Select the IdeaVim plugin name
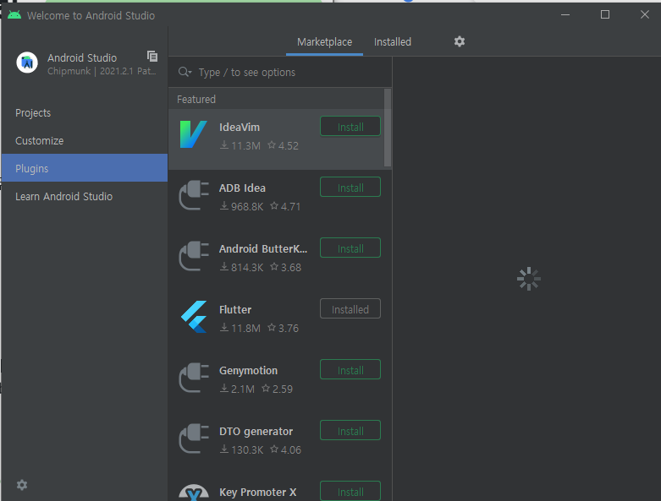 coord(239,127)
